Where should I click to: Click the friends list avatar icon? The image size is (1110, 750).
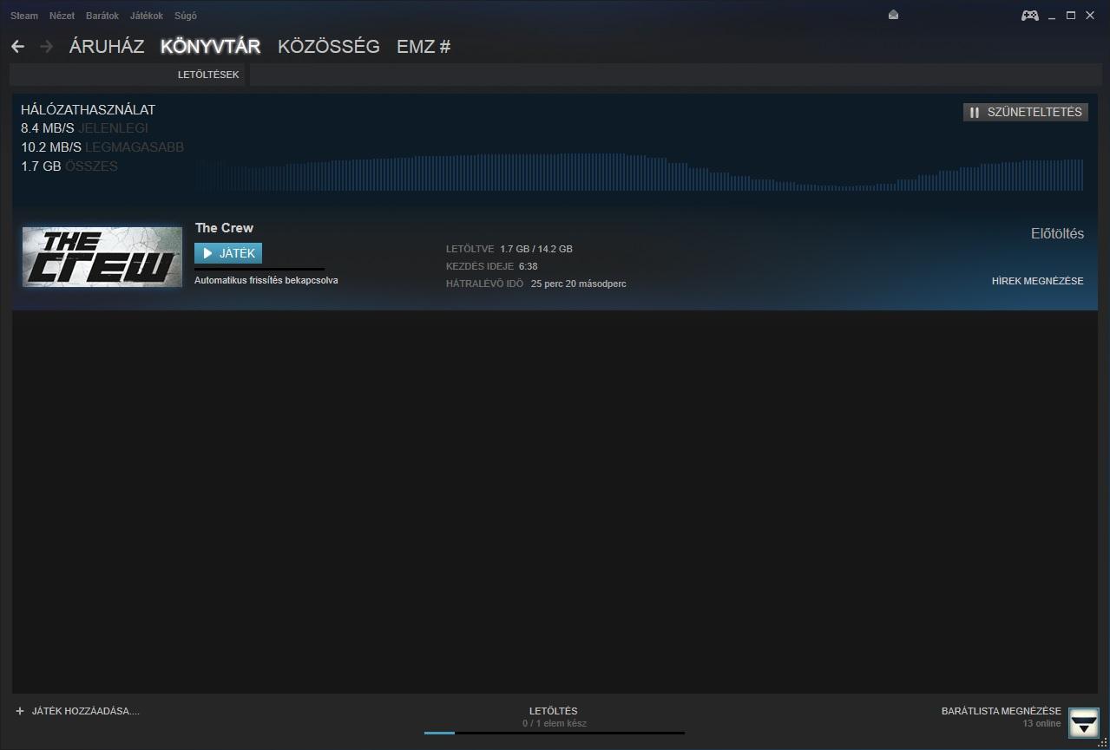(x=1083, y=723)
